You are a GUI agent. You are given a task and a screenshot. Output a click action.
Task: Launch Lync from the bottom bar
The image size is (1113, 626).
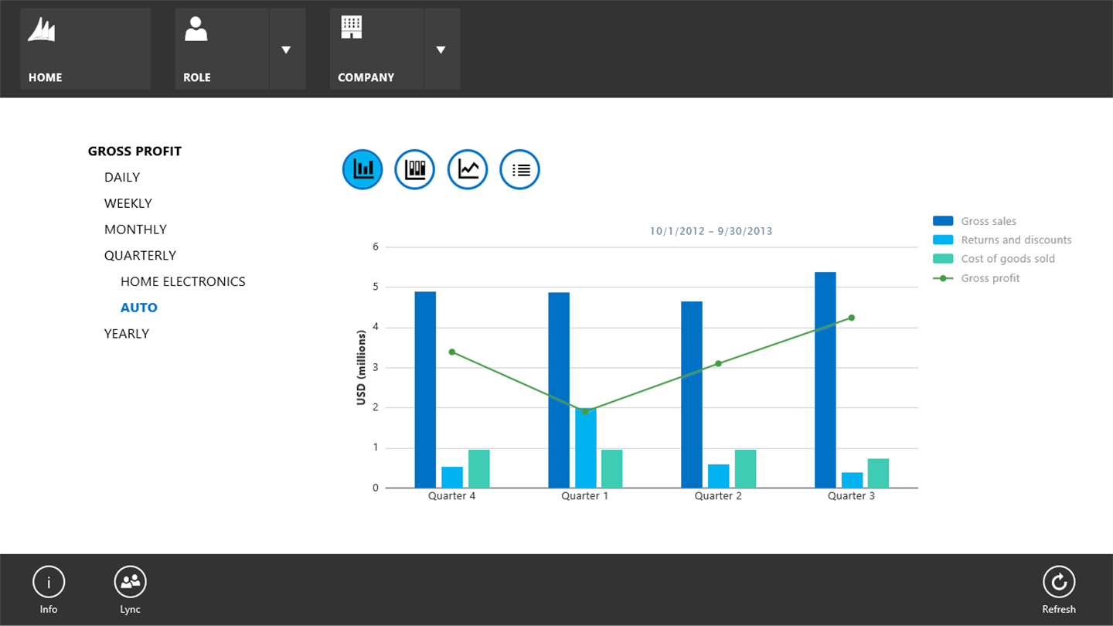click(x=130, y=583)
